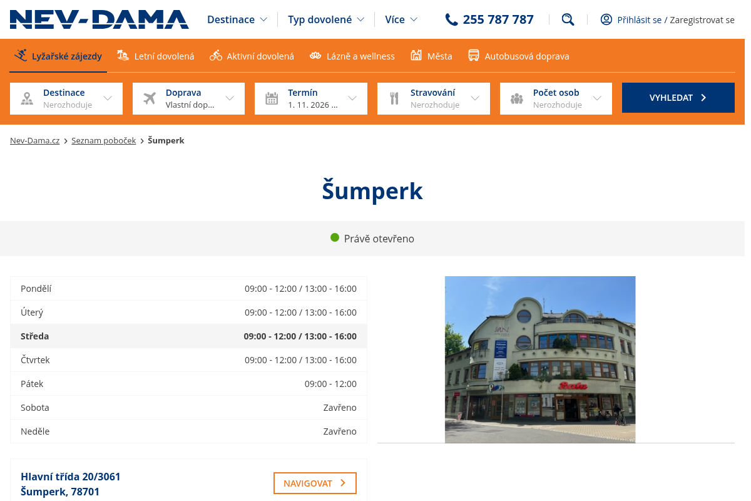The height and width of the screenshot is (501, 751).
Task: Open the Autobusová doprava tab
Action: coord(519,56)
